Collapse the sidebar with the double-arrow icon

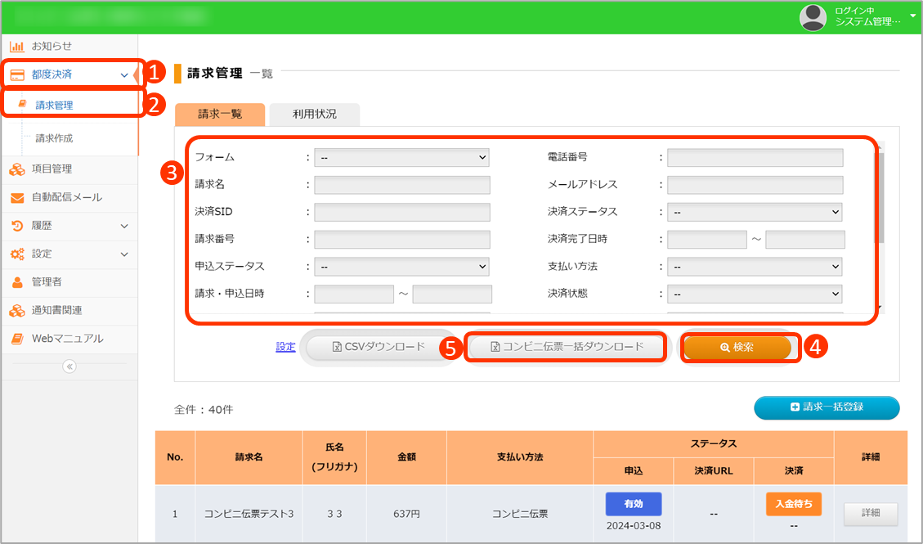(x=69, y=366)
